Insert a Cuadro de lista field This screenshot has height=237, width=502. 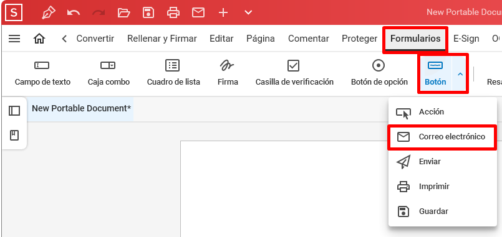173,73
